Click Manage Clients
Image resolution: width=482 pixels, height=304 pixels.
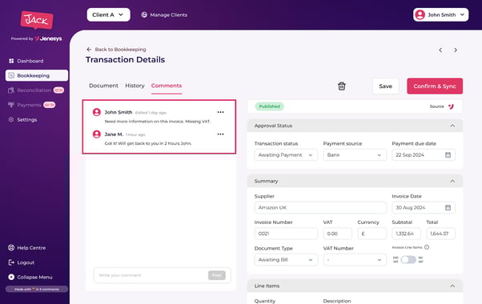[164, 14]
